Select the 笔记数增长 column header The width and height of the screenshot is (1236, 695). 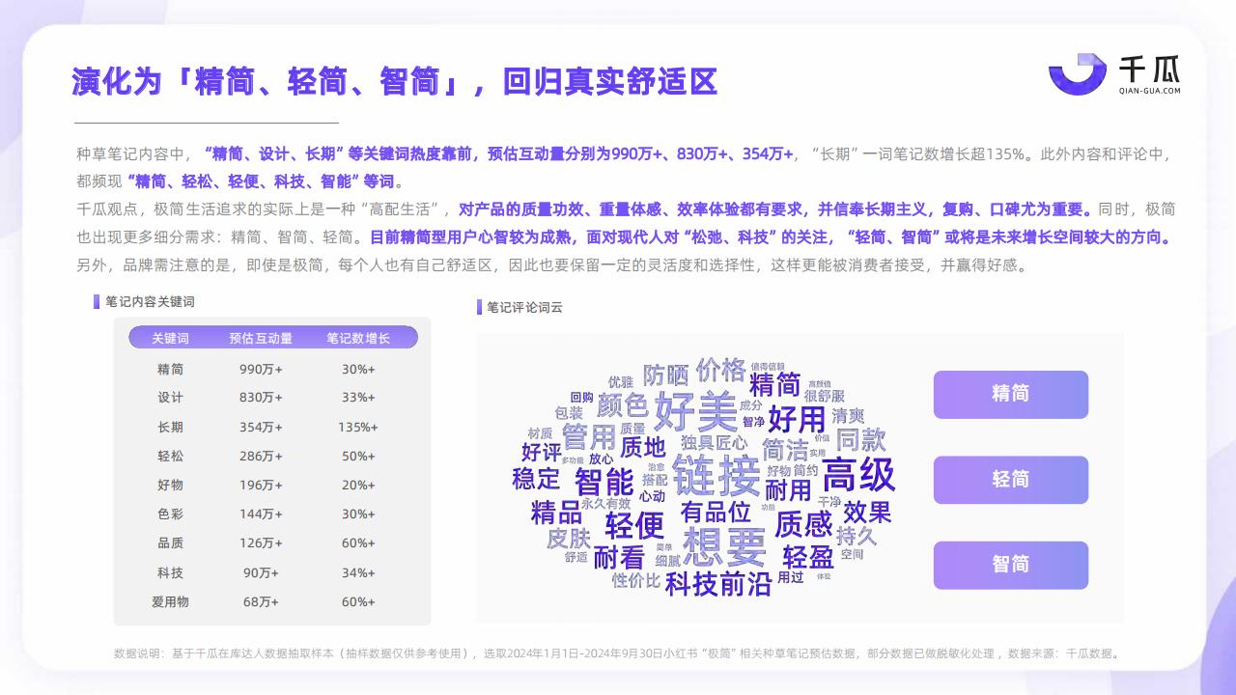[x=358, y=338]
